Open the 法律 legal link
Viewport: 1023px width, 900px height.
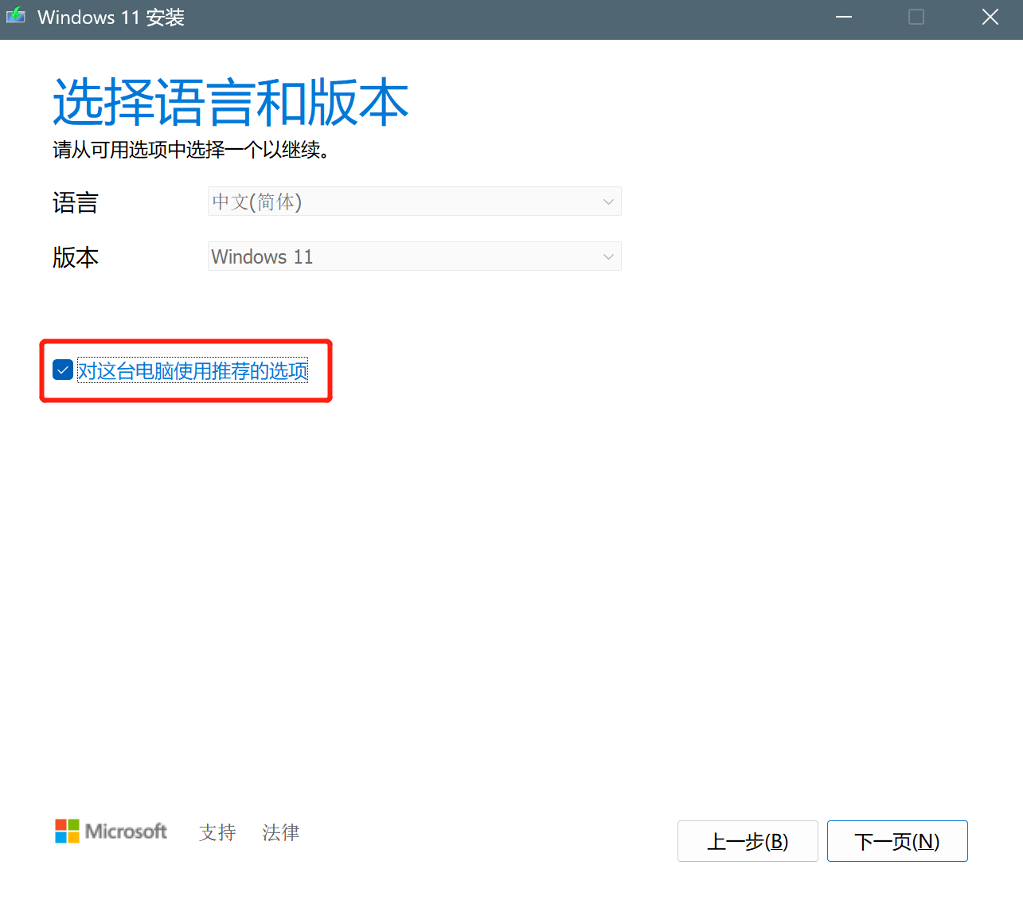(x=280, y=832)
